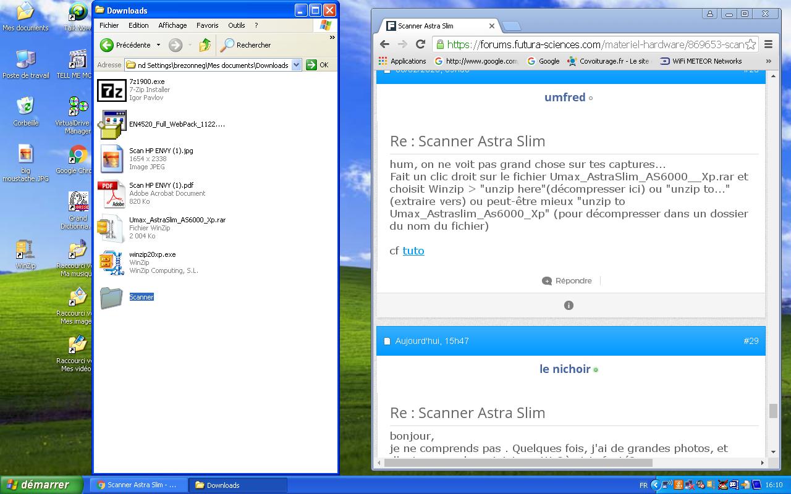
Task: Open le nichoir's user profile link
Action: [x=565, y=369]
